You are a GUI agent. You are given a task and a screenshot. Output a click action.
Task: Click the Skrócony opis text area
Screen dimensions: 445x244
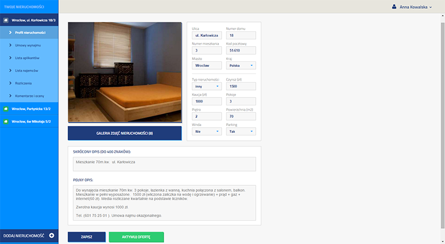coord(164,164)
